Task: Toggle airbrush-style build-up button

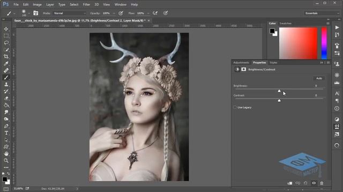Action: [155, 13]
